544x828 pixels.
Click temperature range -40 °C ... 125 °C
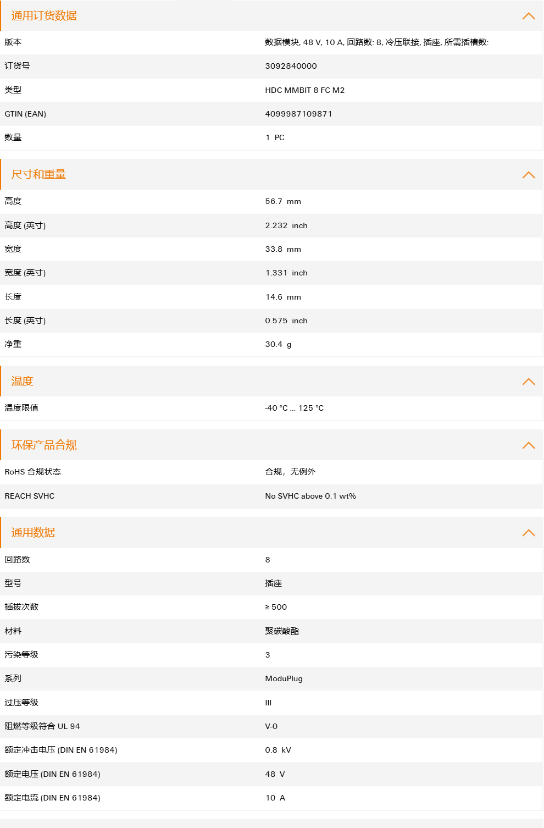(x=294, y=408)
